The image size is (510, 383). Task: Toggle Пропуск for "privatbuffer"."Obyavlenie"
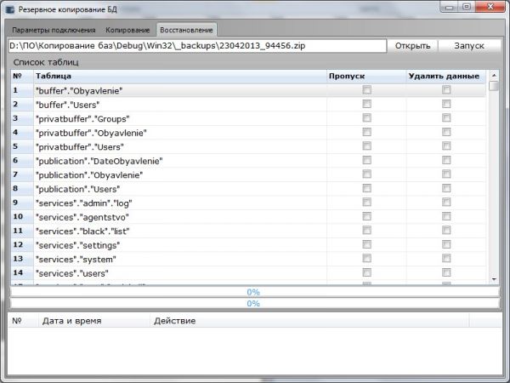[366, 132]
